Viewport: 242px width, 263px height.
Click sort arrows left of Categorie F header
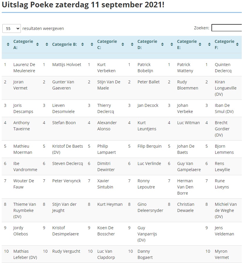click(x=209, y=44)
